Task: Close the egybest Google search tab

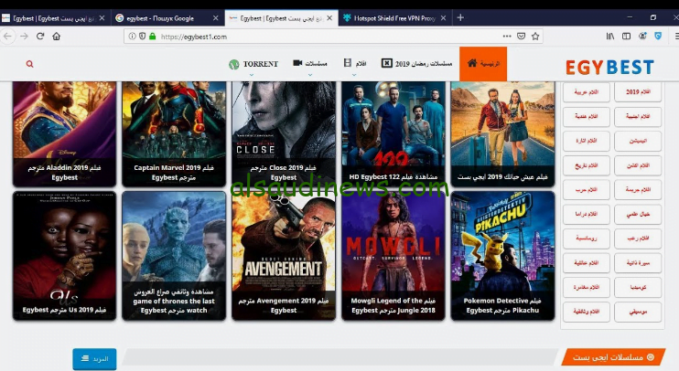Action: pyautogui.click(x=216, y=18)
